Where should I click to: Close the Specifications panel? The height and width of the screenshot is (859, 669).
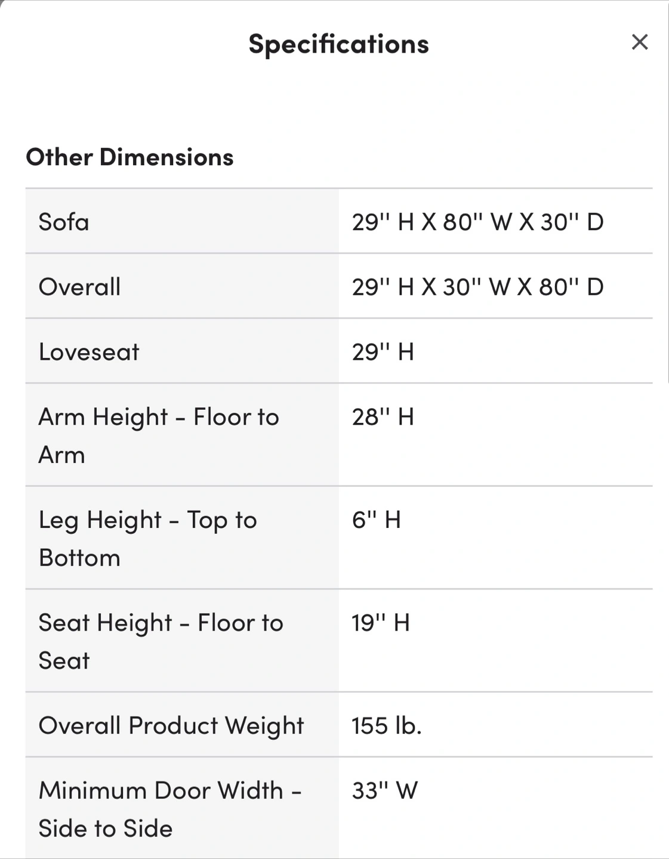tap(639, 42)
